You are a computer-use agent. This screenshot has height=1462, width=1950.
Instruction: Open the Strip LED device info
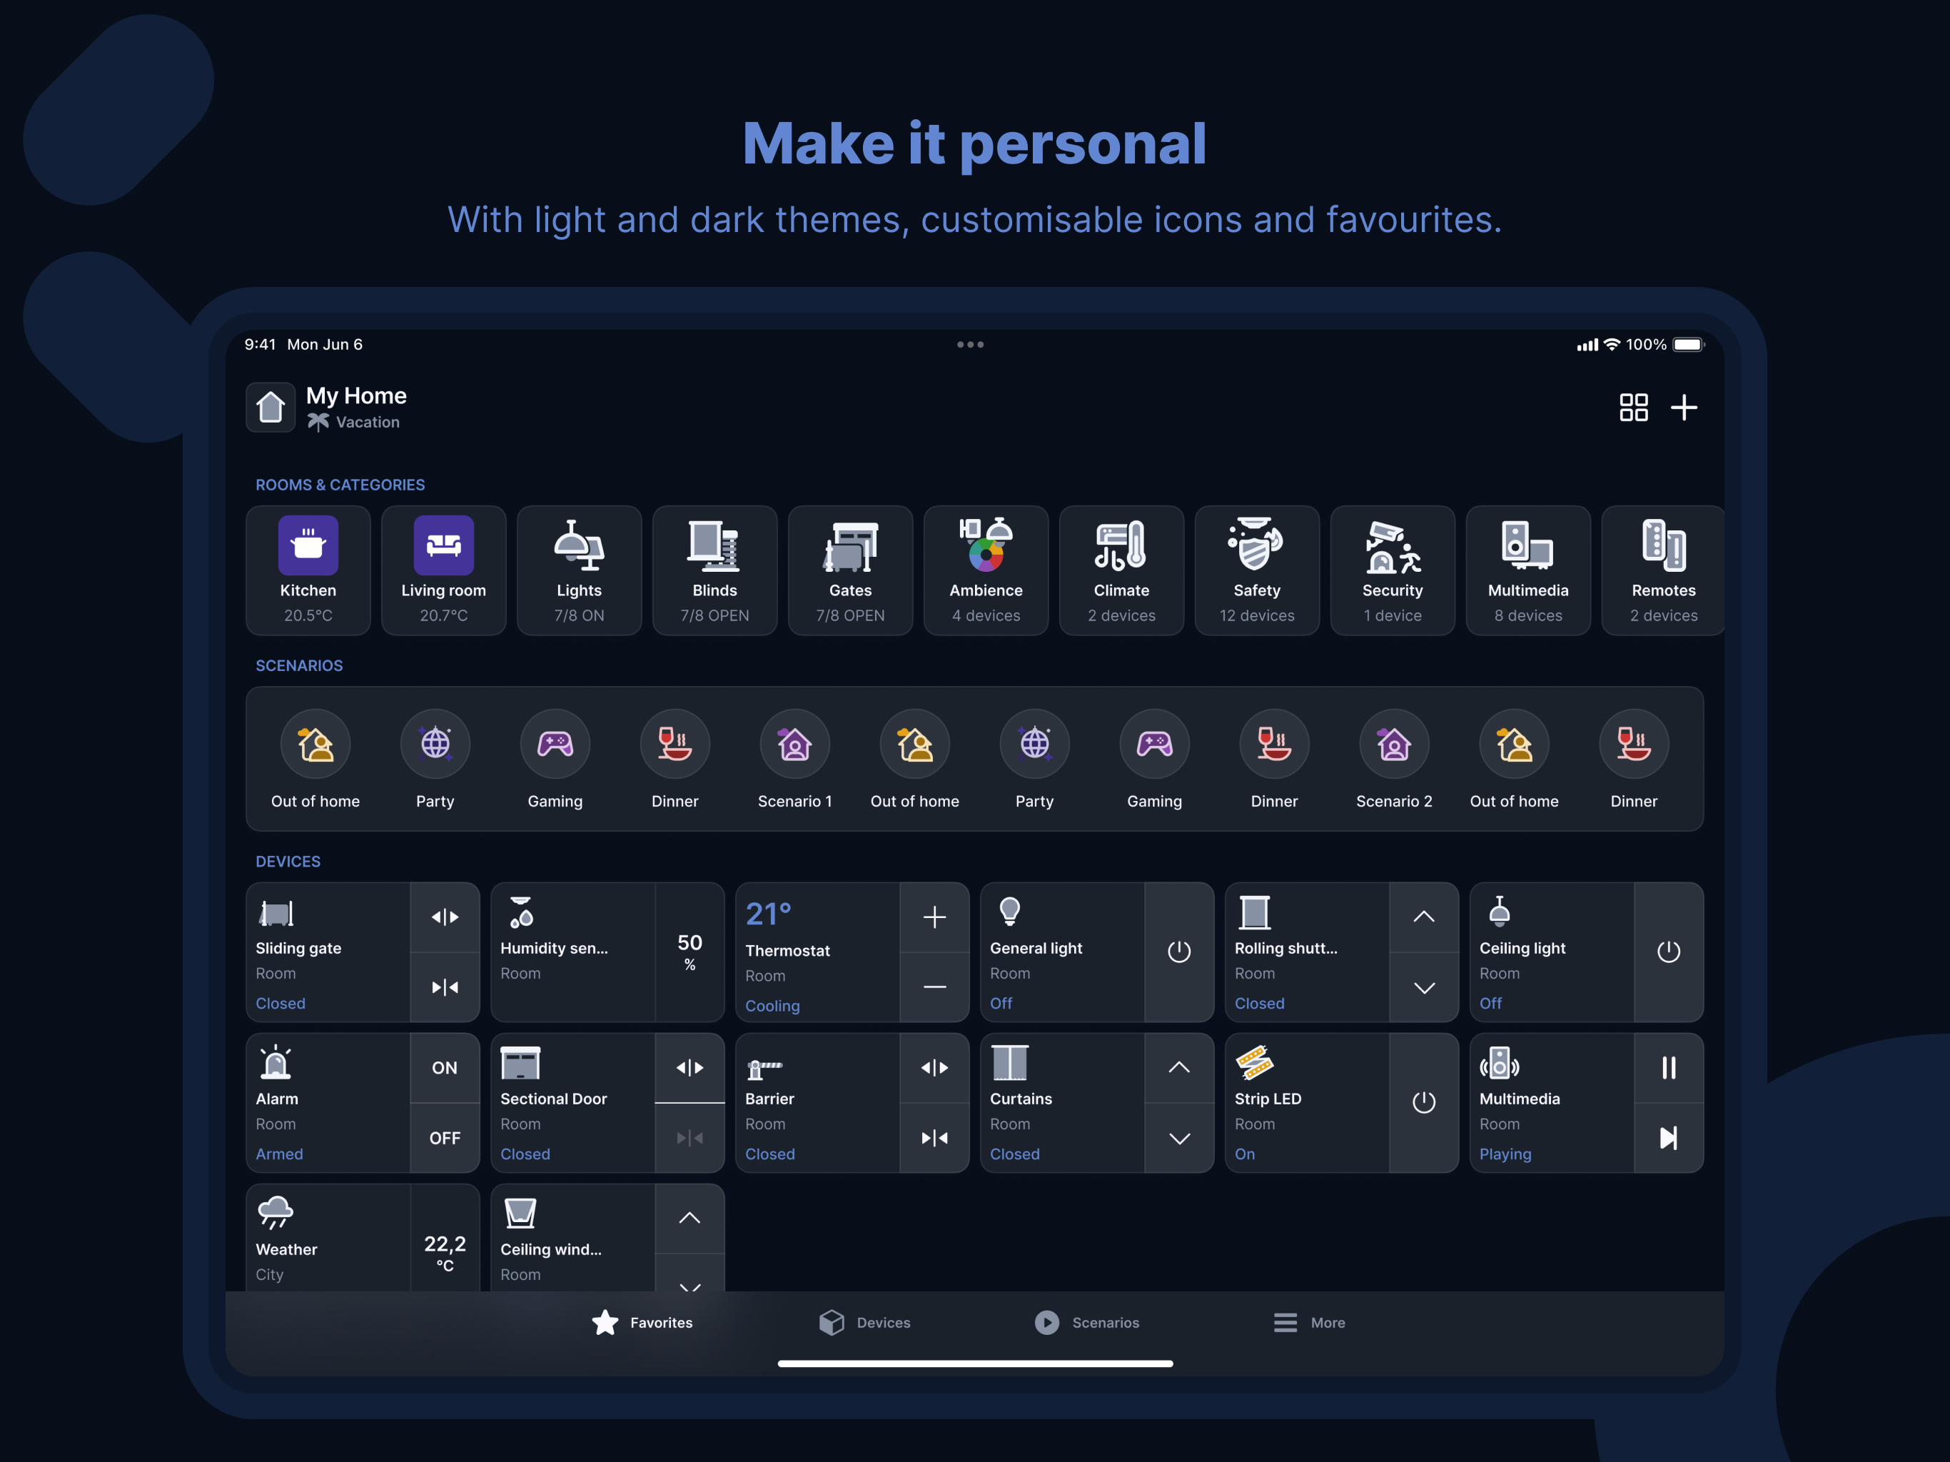click(1308, 1103)
